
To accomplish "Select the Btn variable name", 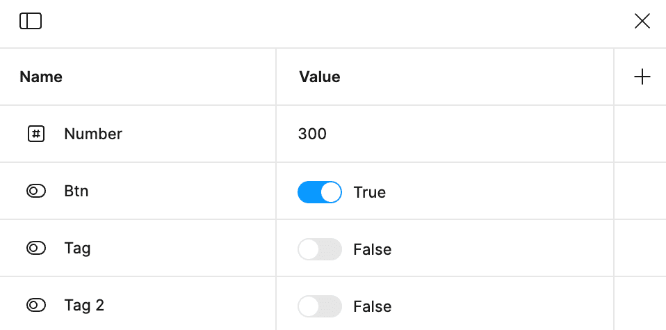I will 76,191.
